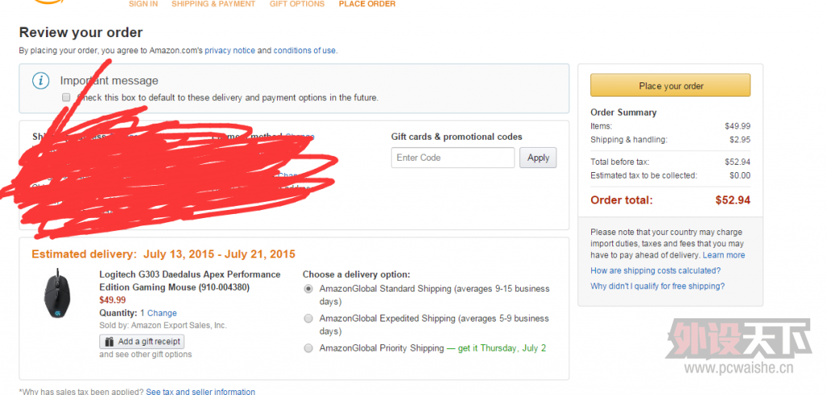The image size is (827, 395).
Task: Check the default delivery and payment options box
Action: click(x=66, y=98)
